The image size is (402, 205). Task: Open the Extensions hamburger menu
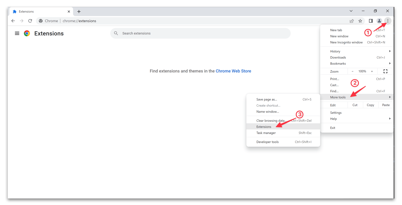pos(17,33)
